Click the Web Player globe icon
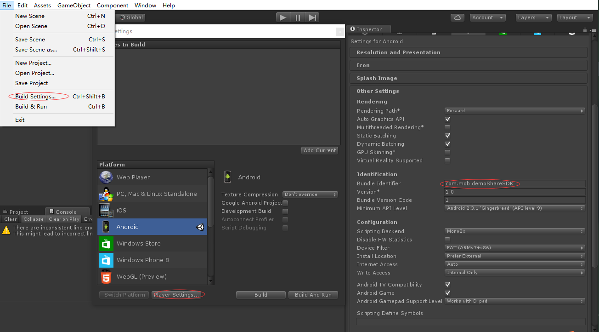This screenshot has height=332, width=599. point(106,177)
